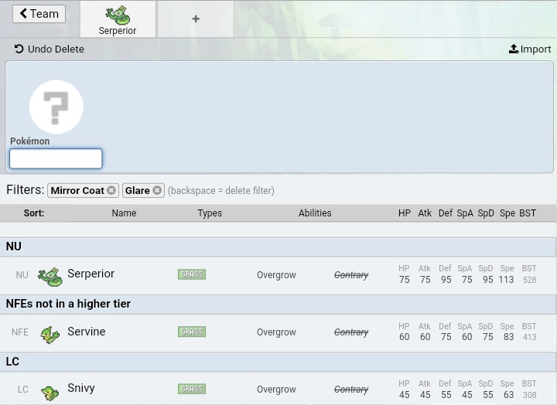This screenshot has width=557, height=405.
Task: Sort by HP in the column header
Action: pos(405,213)
